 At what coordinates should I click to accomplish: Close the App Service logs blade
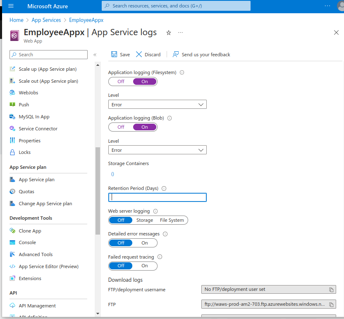(x=336, y=33)
